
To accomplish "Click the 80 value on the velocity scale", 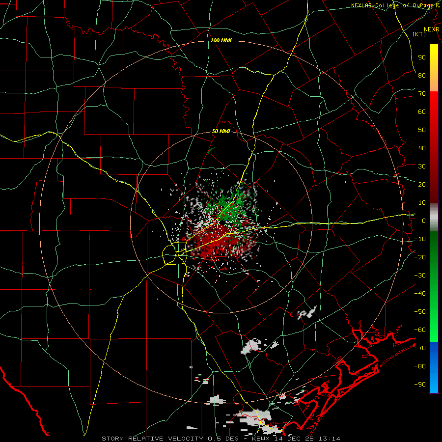I will [x=422, y=75].
